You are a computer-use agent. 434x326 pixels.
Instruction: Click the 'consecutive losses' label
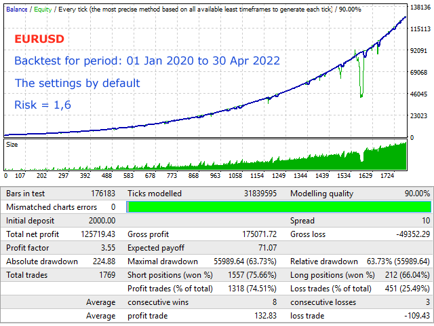click(323, 302)
